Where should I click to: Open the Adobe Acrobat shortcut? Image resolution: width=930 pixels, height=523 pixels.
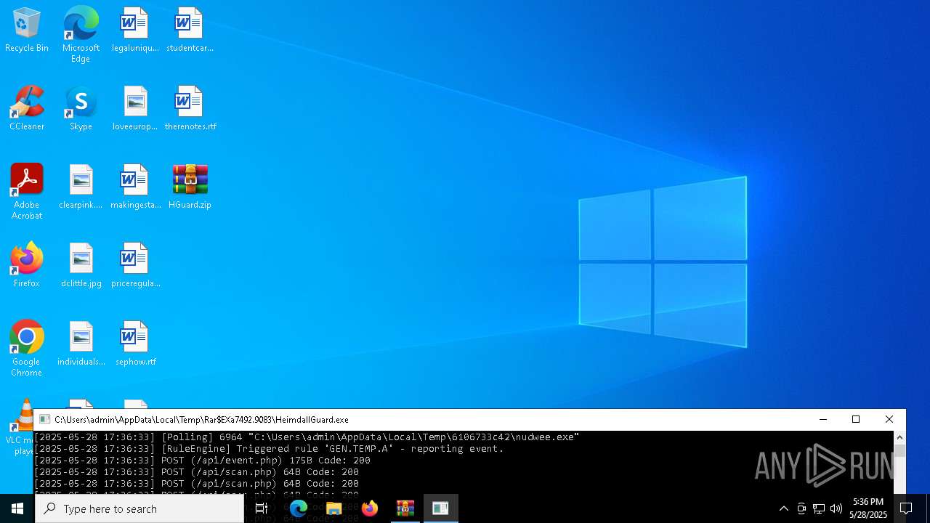[27, 192]
